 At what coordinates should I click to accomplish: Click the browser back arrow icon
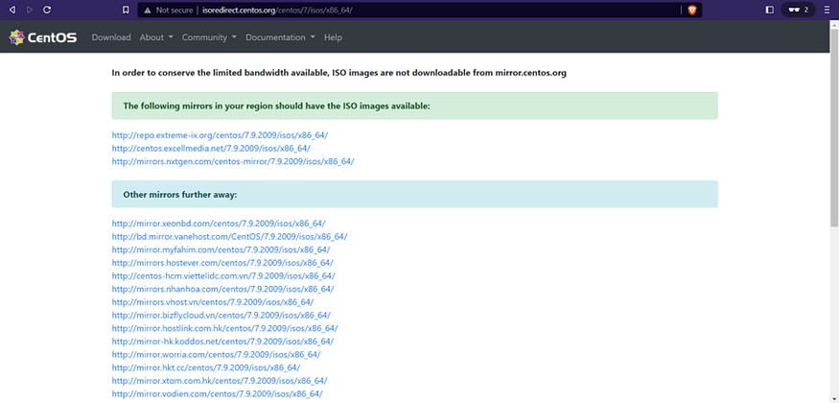[x=12, y=10]
